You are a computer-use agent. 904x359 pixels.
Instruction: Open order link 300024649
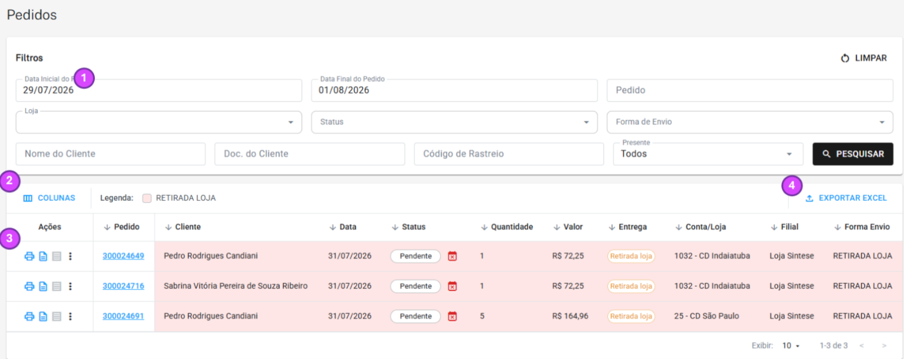point(123,256)
